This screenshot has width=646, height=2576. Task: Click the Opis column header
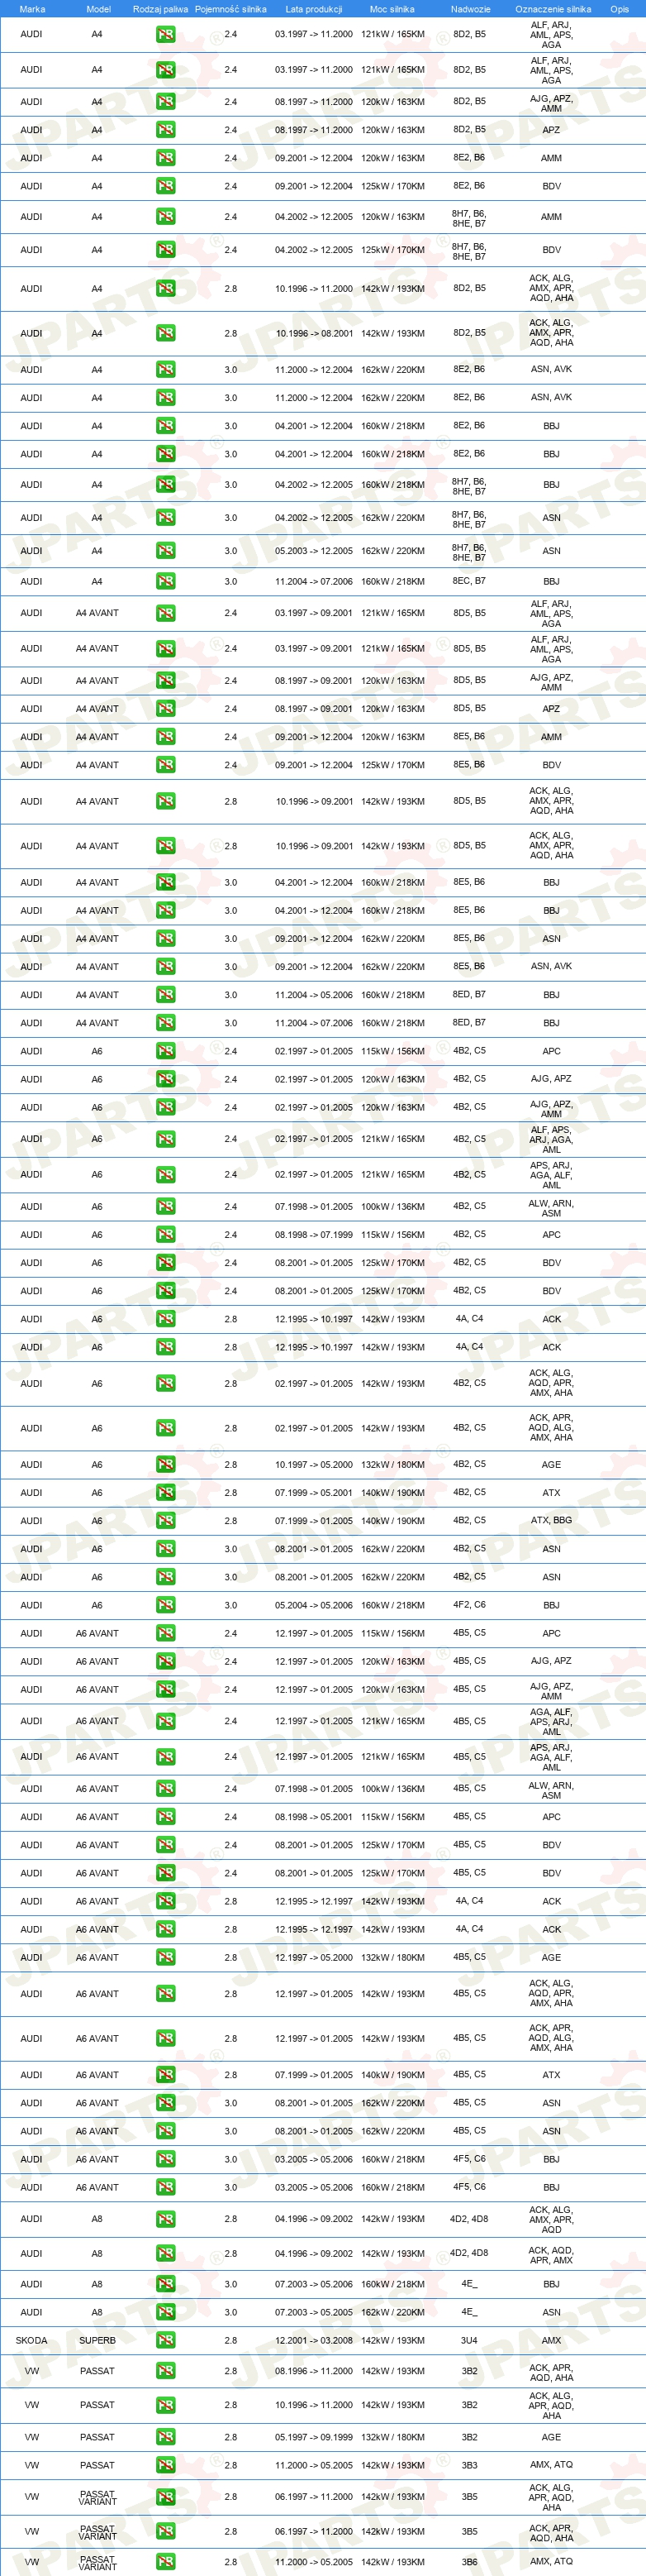[620, 9]
